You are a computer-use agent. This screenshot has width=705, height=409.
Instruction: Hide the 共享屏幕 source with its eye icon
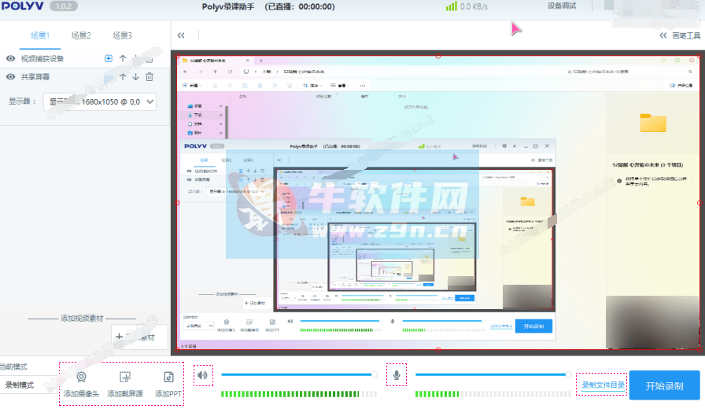point(10,77)
